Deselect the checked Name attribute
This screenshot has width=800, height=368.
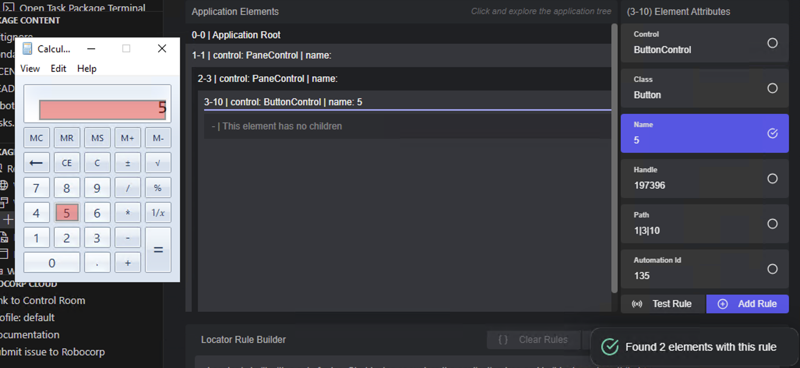(772, 133)
